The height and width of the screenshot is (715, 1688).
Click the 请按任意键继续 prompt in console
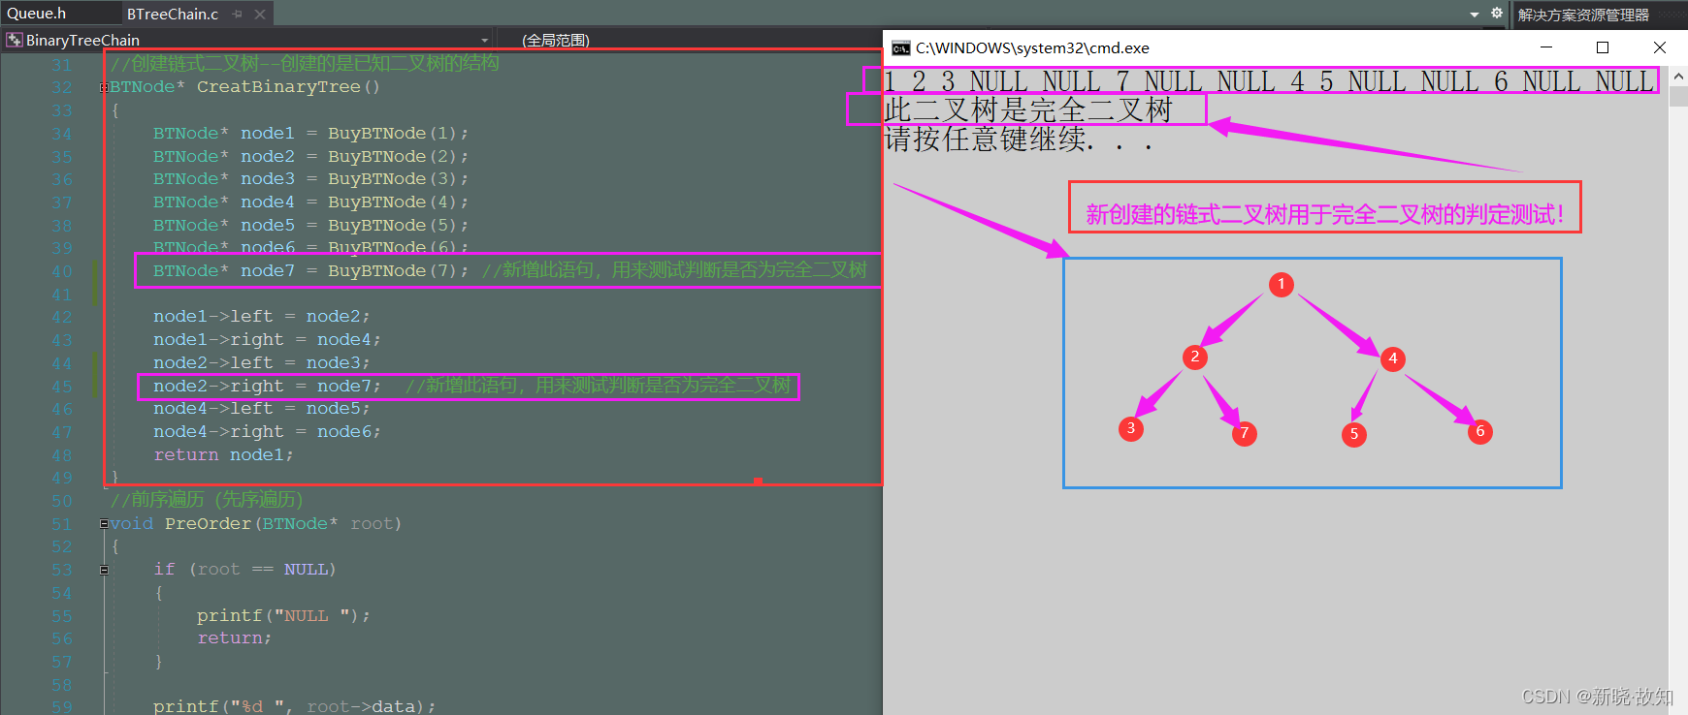1019,140
